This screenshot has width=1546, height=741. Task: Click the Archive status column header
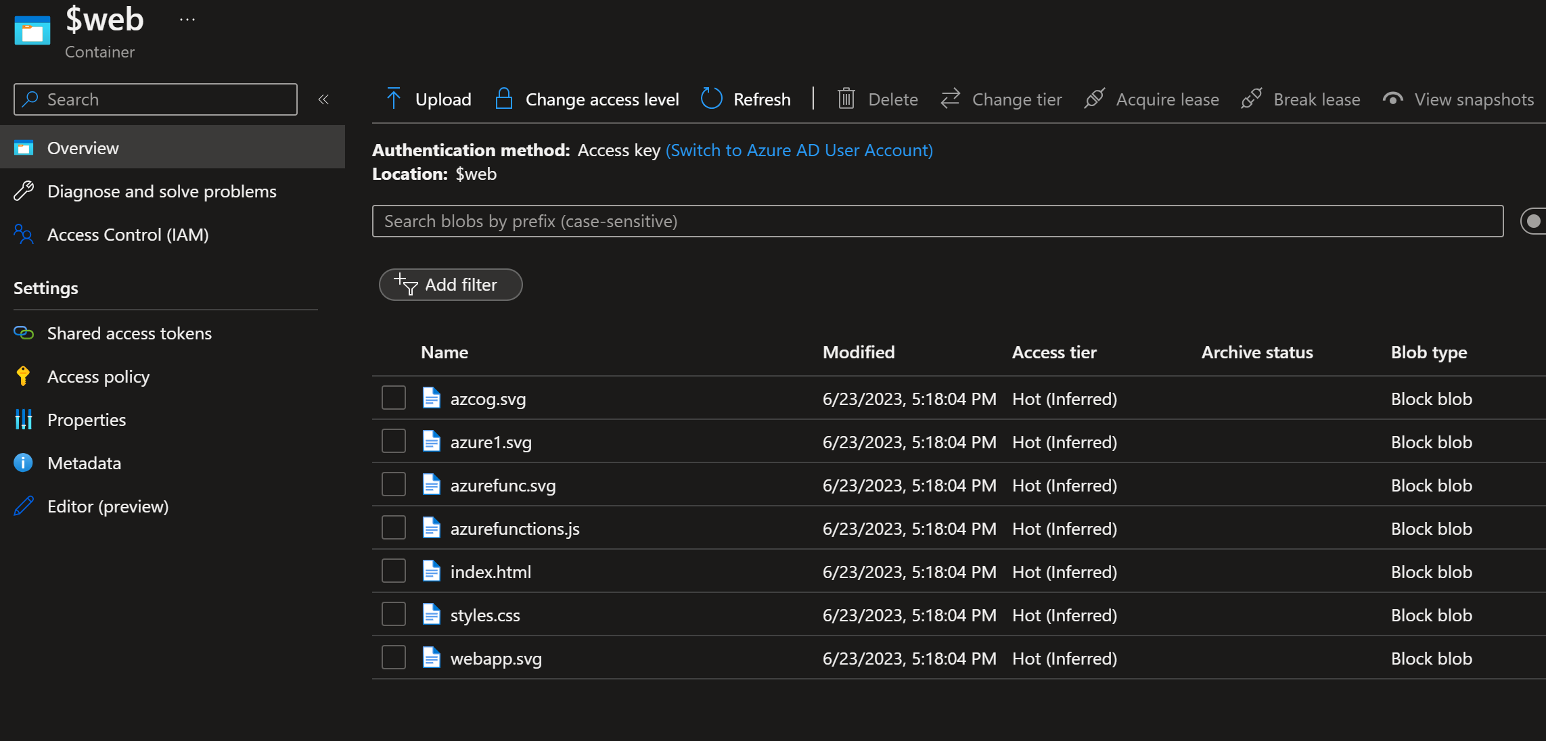(x=1257, y=352)
